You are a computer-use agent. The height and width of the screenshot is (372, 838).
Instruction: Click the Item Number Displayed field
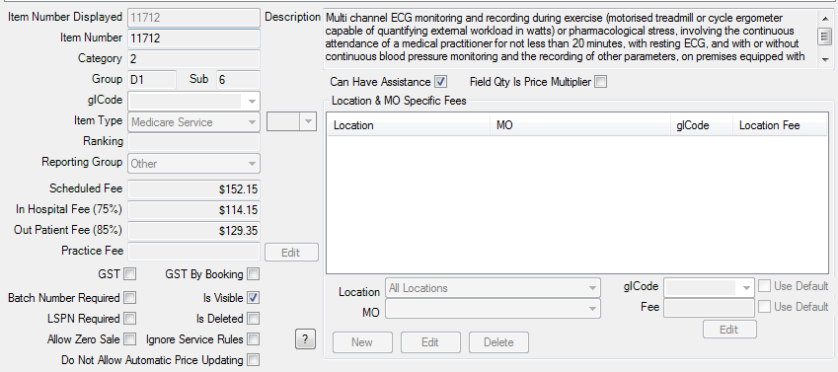tap(194, 18)
